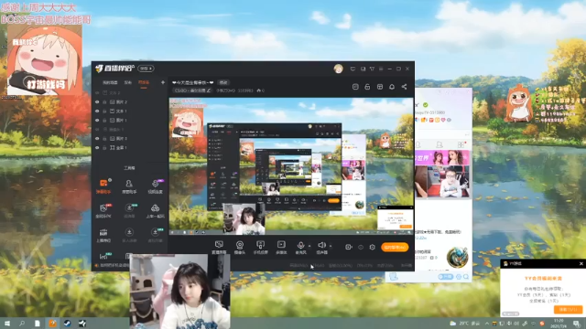This screenshot has width=586, height=329.
Task: Open the taskbar clock and date
Action: (559, 324)
